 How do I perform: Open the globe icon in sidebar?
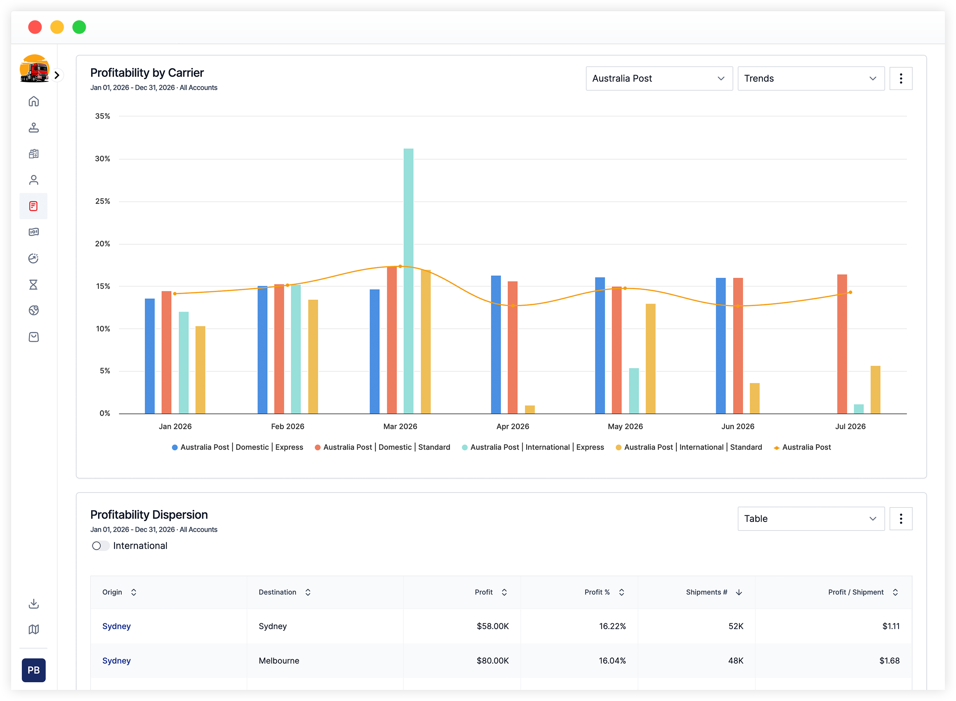[34, 311]
